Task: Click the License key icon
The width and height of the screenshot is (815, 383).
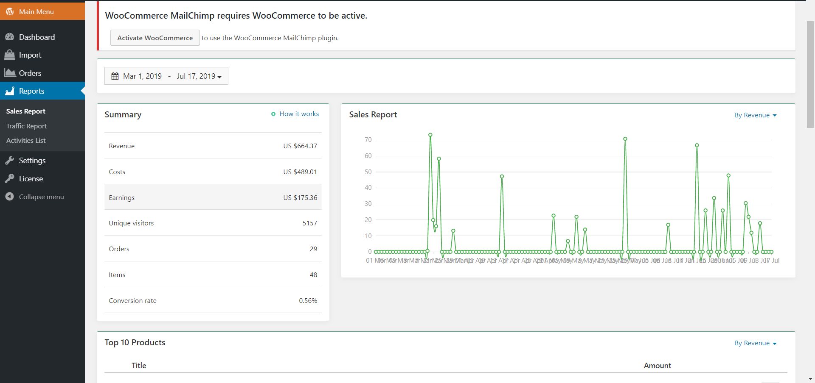Action: click(x=10, y=179)
